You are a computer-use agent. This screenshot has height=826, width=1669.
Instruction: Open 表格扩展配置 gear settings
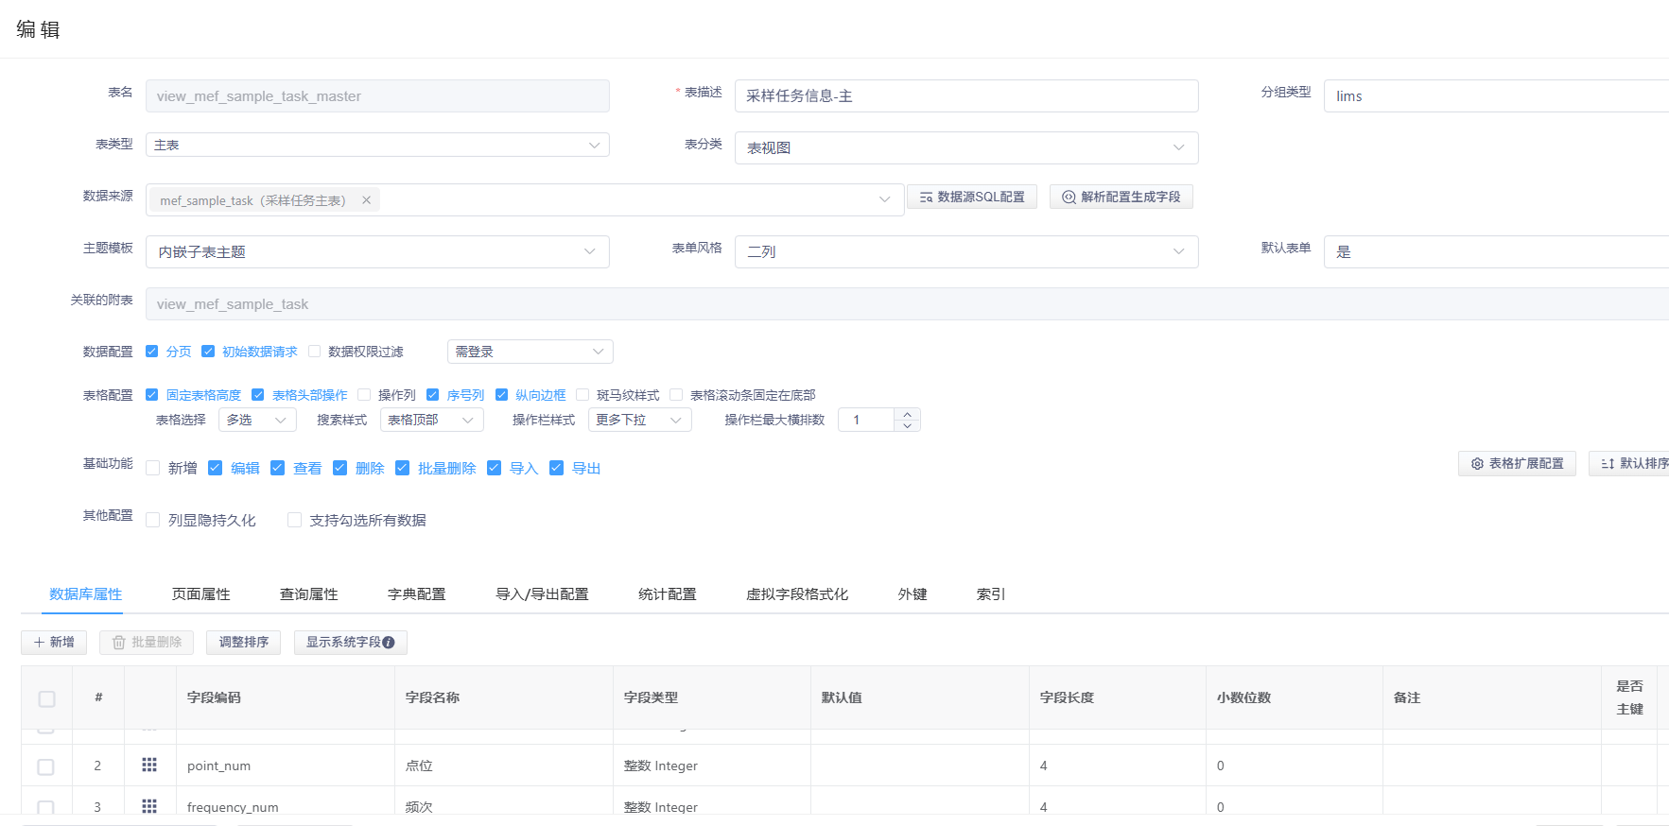1477,464
